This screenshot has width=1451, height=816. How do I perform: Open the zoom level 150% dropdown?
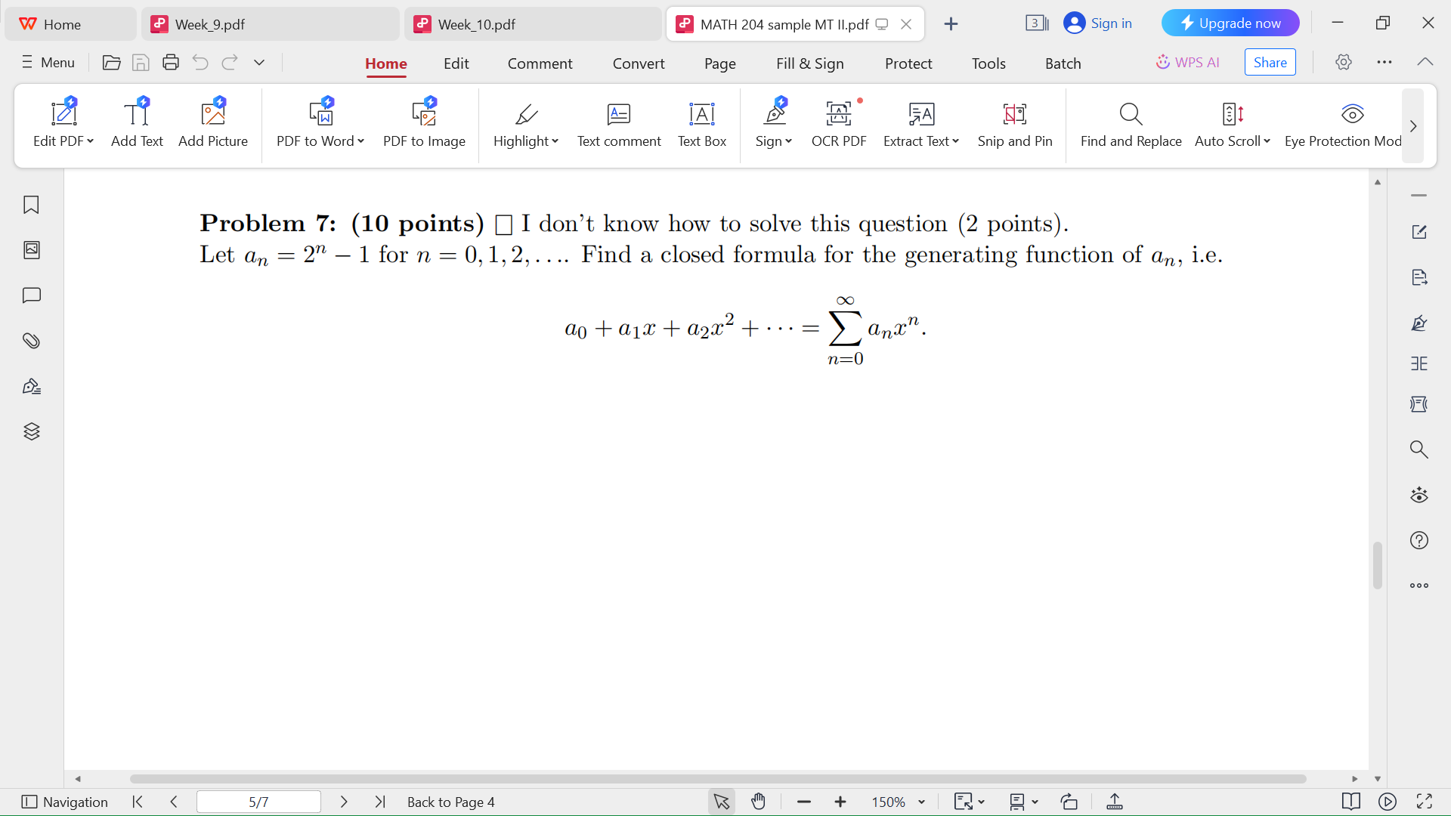[x=896, y=802]
